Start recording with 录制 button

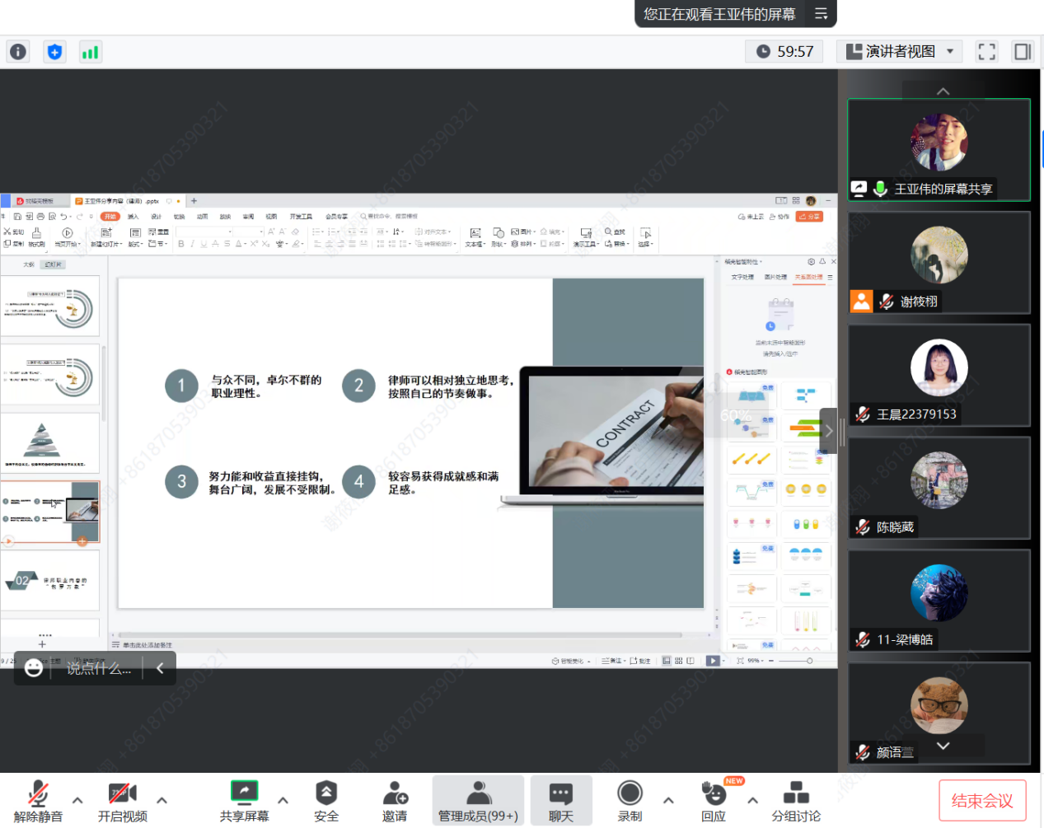[x=630, y=801]
